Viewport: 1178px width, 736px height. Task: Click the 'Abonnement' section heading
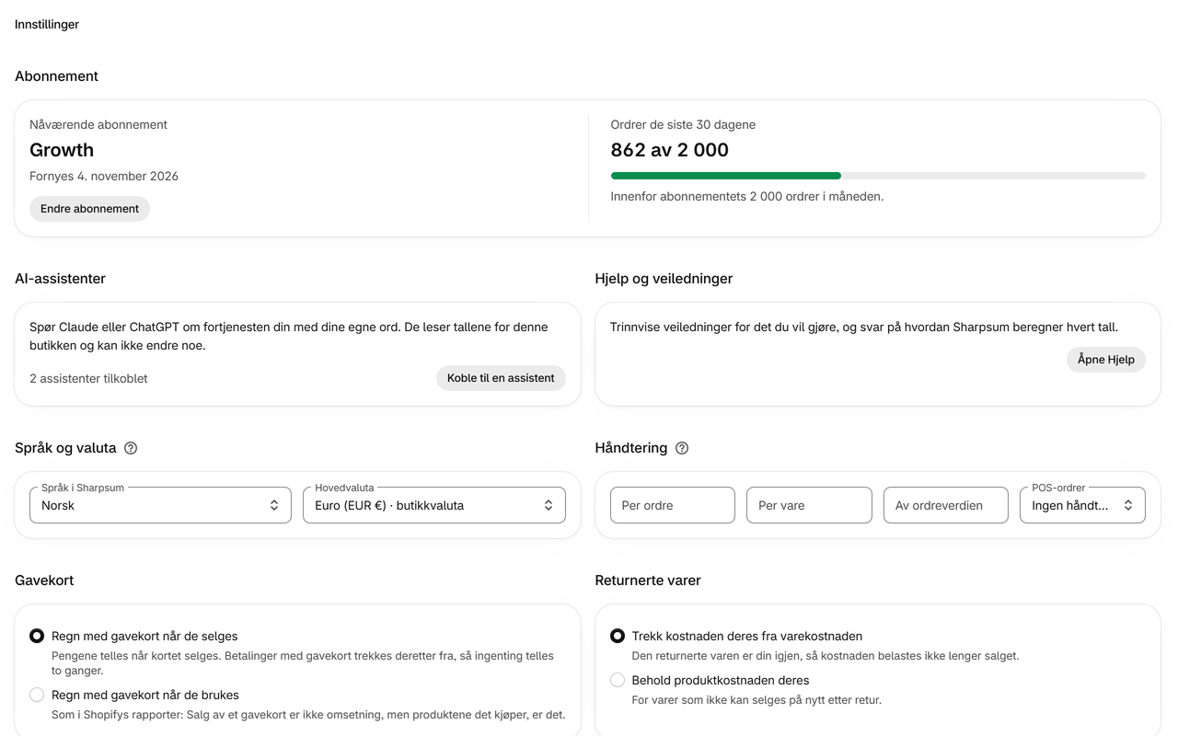[x=56, y=76]
